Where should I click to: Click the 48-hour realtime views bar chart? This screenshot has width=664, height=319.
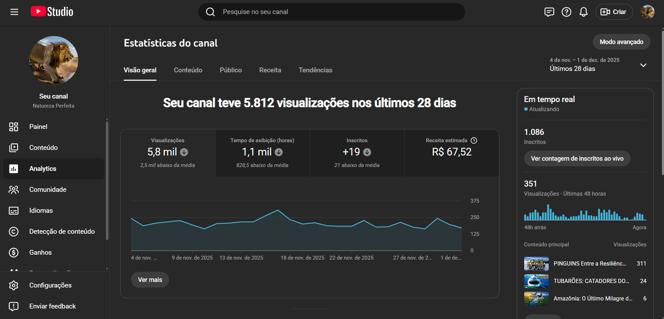(x=585, y=212)
